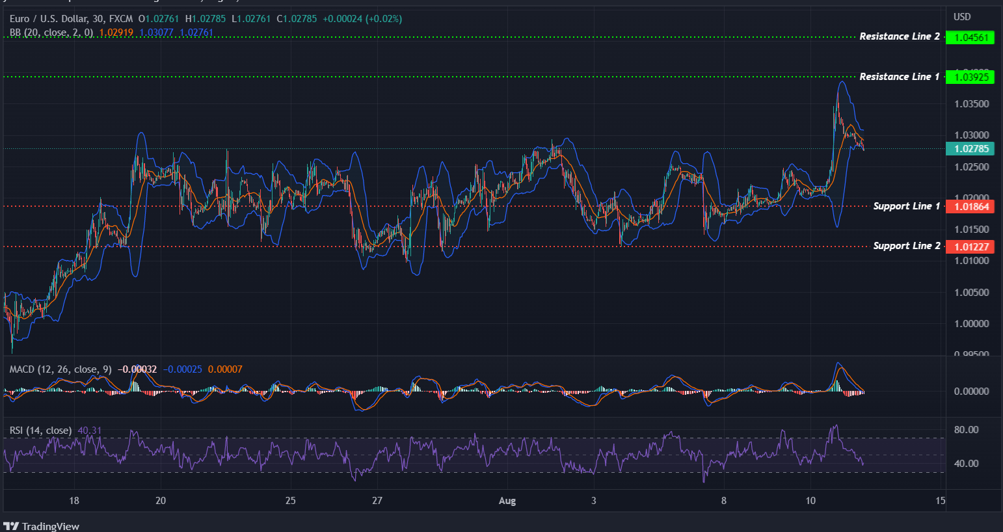The width and height of the screenshot is (1003, 532).
Task: Select the Aug label on the time axis
Action: (507, 501)
